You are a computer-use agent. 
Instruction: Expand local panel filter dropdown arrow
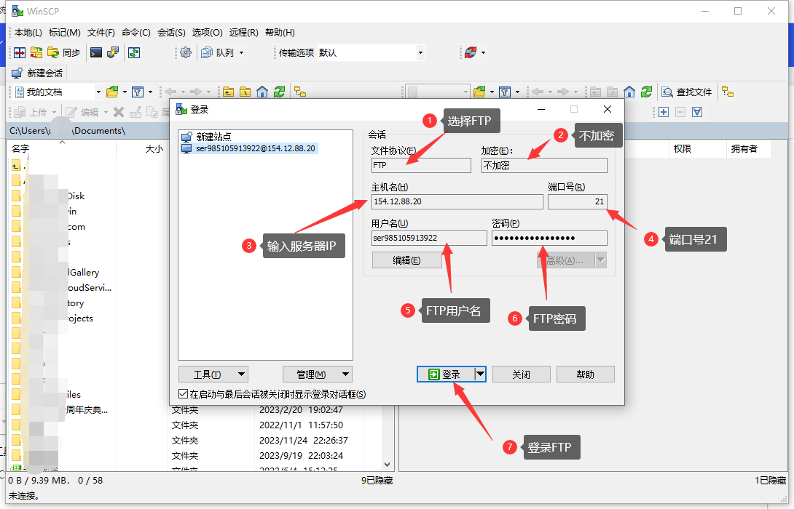point(150,92)
